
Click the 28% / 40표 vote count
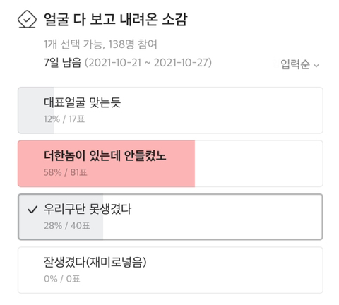(x=67, y=225)
